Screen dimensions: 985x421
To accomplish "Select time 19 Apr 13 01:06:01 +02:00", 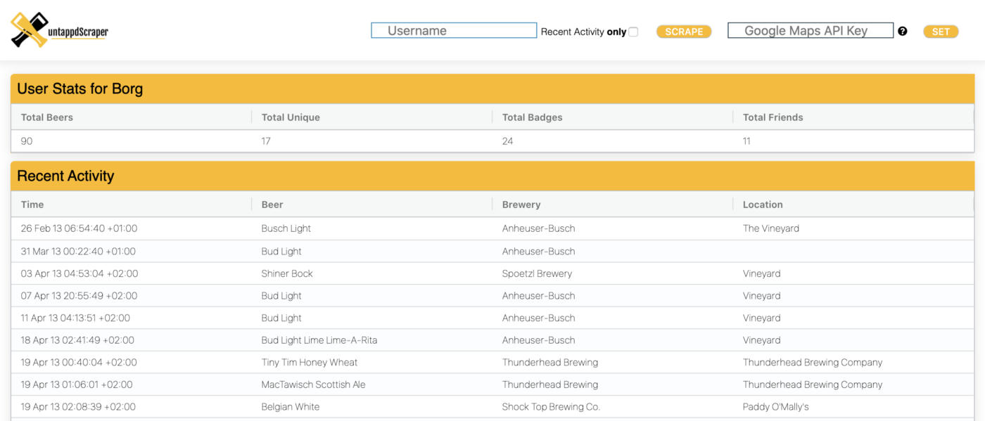I will click(x=77, y=384).
